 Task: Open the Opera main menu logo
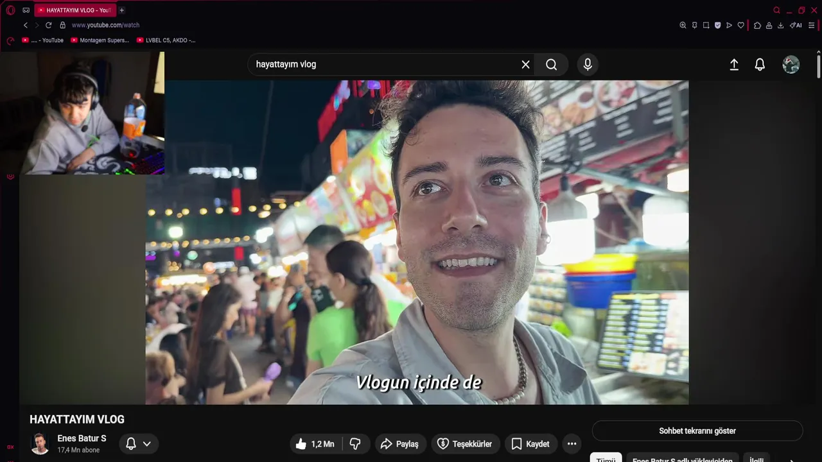[x=10, y=10]
